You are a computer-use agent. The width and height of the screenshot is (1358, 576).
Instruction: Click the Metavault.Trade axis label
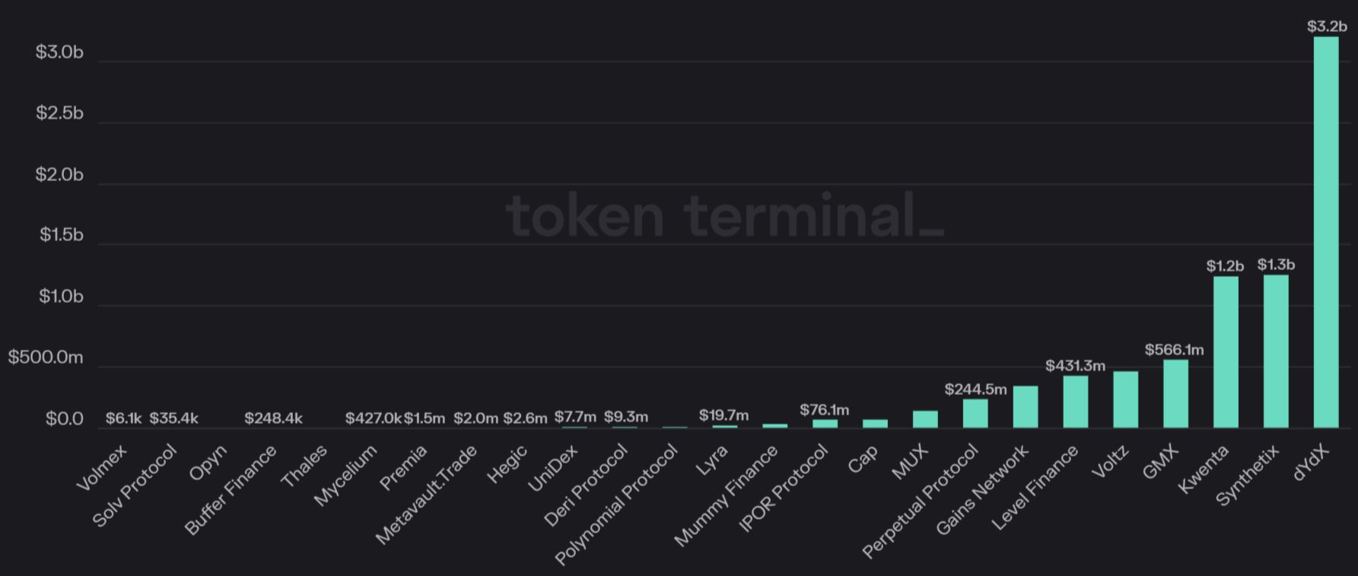click(427, 495)
